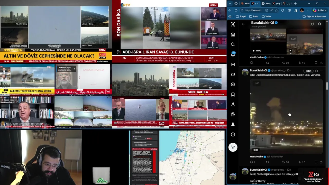The image size is (329, 185).
Task: Switch to the Kick browser tab
Action: point(245,4)
